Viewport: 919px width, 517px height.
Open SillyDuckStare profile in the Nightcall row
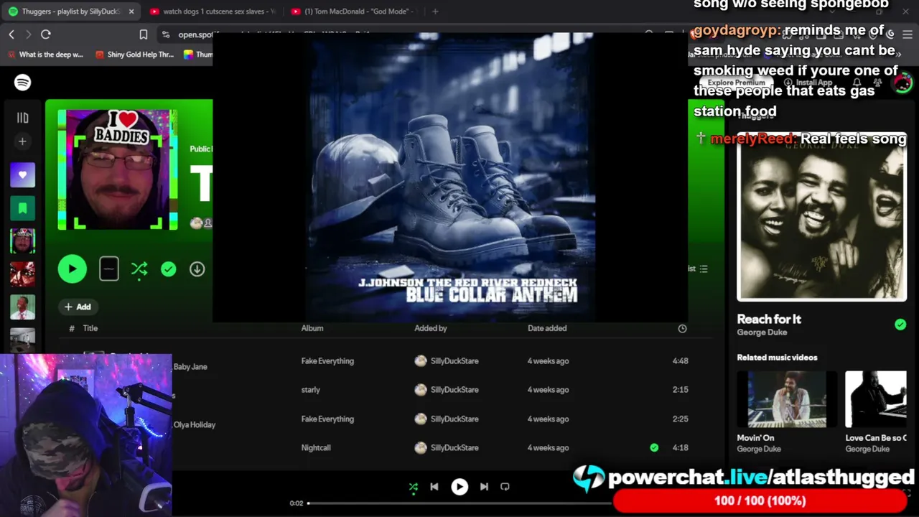pyautogui.click(x=454, y=447)
